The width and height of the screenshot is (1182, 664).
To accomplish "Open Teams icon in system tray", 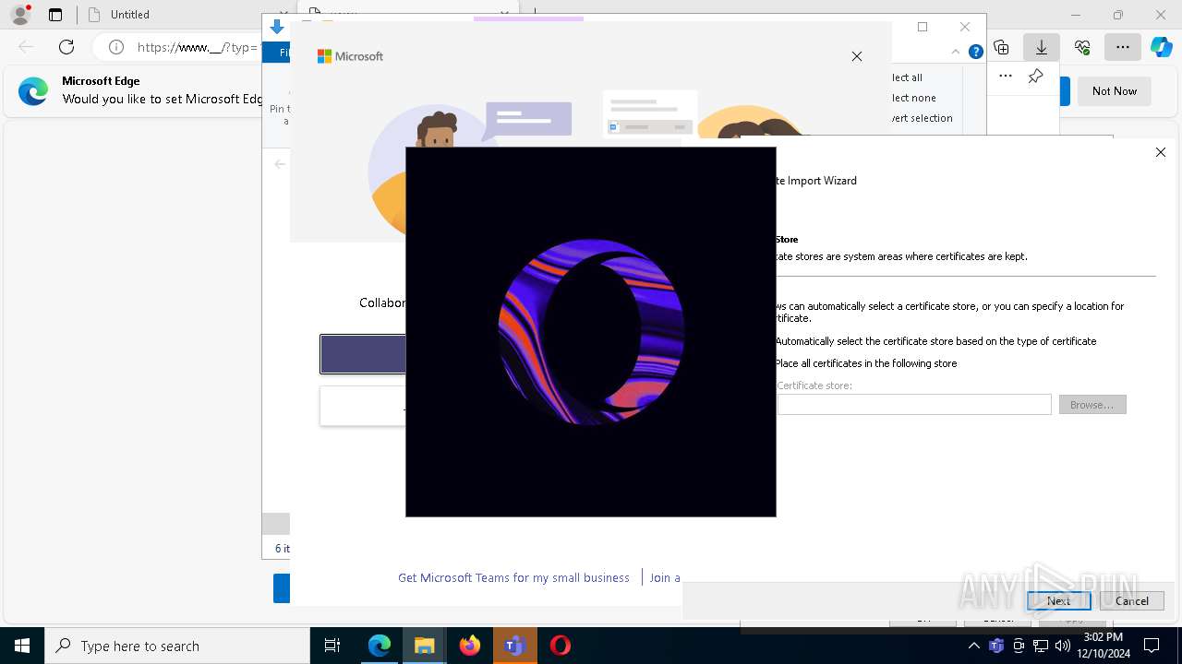I will pos(996,646).
